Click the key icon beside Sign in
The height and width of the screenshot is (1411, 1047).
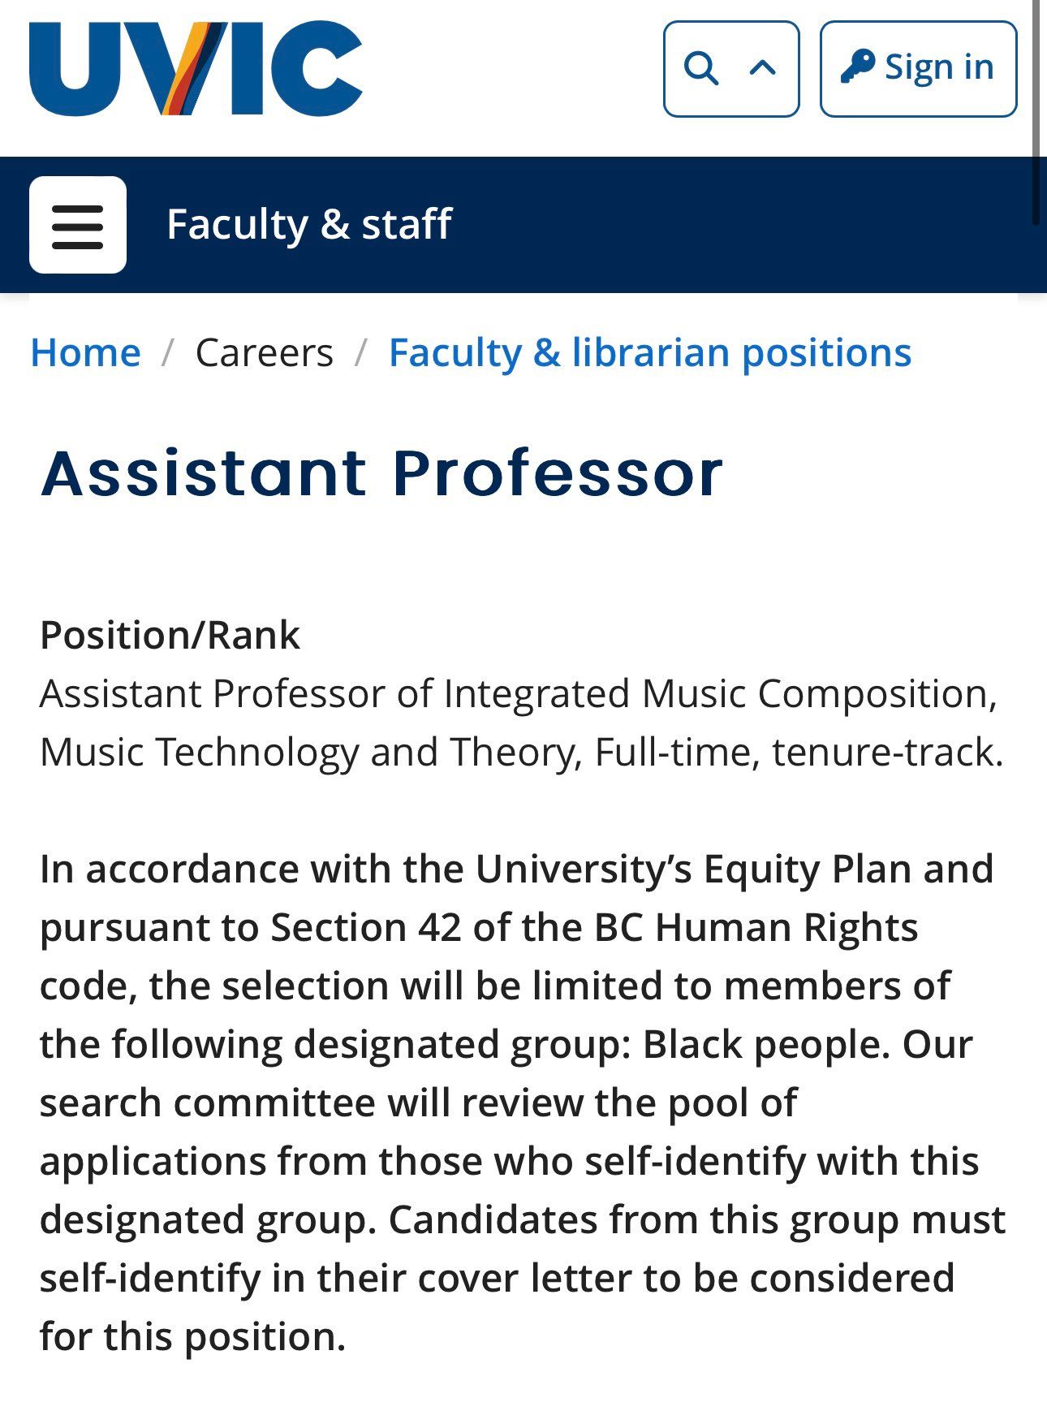857,67
